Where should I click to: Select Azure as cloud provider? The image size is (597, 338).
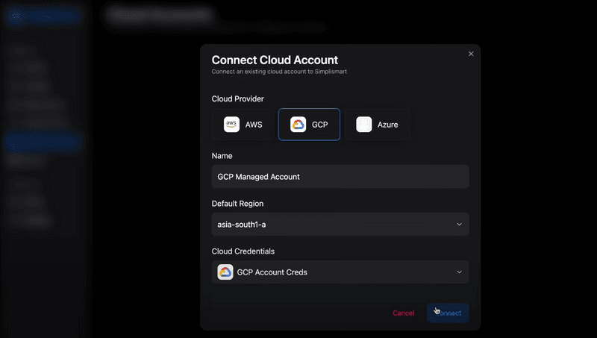point(378,125)
